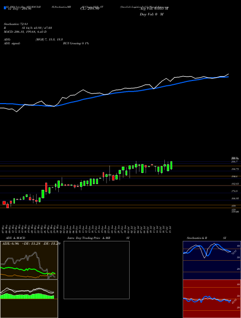The image size is (241, 318).
Task: Click the '(MGR) 7, 15.3, 13.3' ADX values
Action: [49, 40]
